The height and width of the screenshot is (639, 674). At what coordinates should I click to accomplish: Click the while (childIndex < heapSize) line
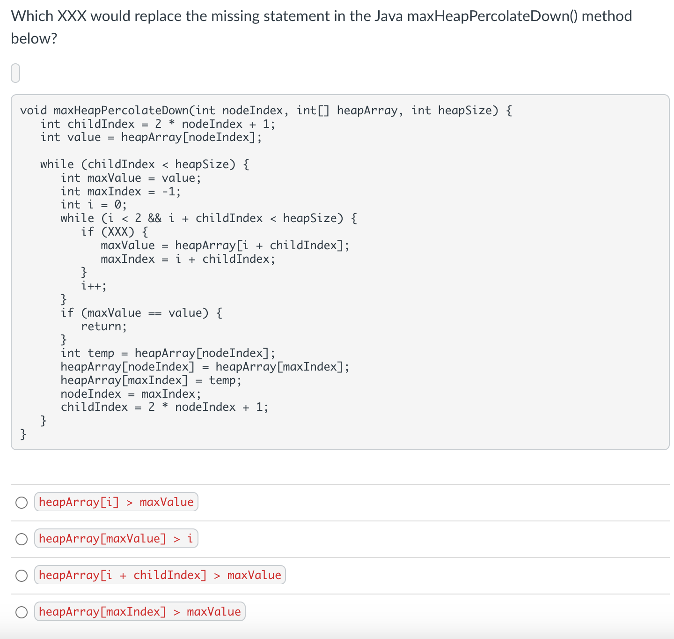144,164
